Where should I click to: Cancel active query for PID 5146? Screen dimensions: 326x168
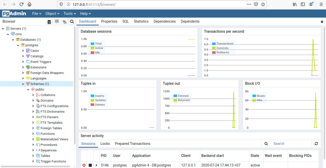(x=84, y=165)
